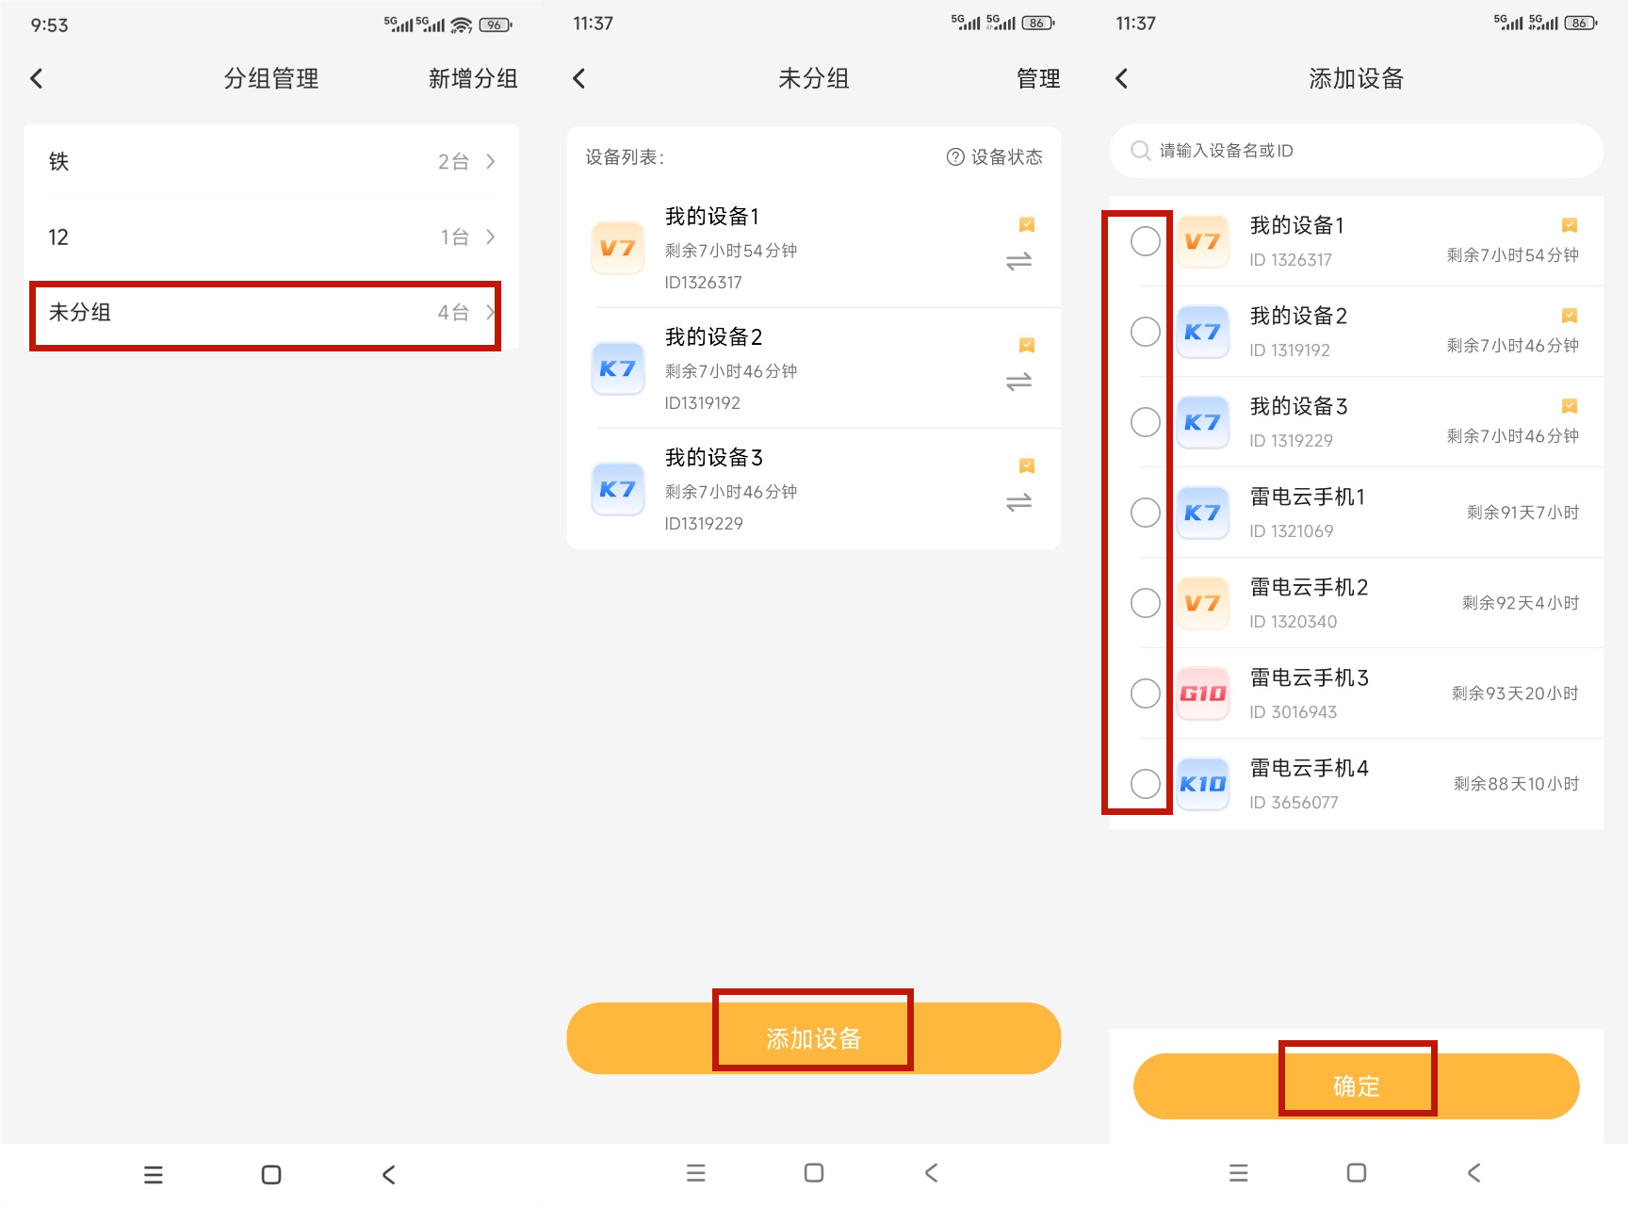Tap the back arrow on 分组管理 screen
Image resolution: width=1628 pixels, height=1206 pixels.
click(37, 79)
